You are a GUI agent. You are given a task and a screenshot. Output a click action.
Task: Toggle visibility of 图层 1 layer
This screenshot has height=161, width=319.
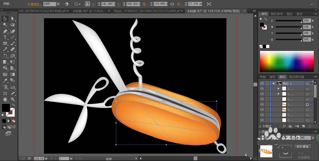pos(262,83)
